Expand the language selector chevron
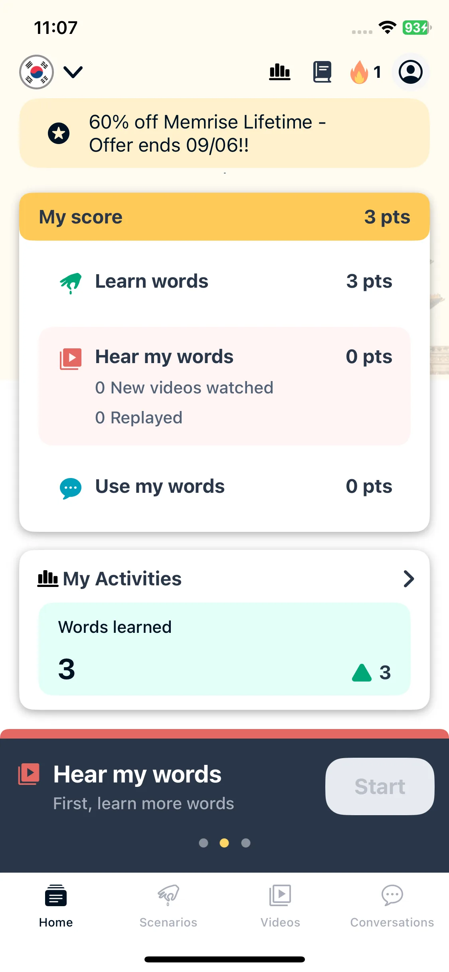Image resolution: width=449 pixels, height=972 pixels. pyautogui.click(x=73, y=72)
